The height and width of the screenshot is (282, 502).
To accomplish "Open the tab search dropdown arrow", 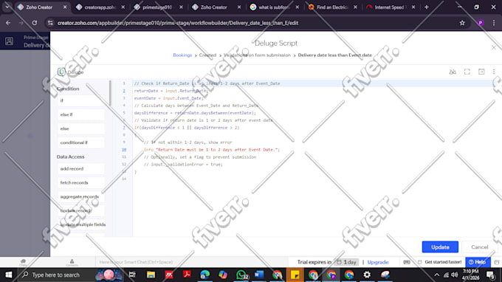I will click(x=7, y=7).
